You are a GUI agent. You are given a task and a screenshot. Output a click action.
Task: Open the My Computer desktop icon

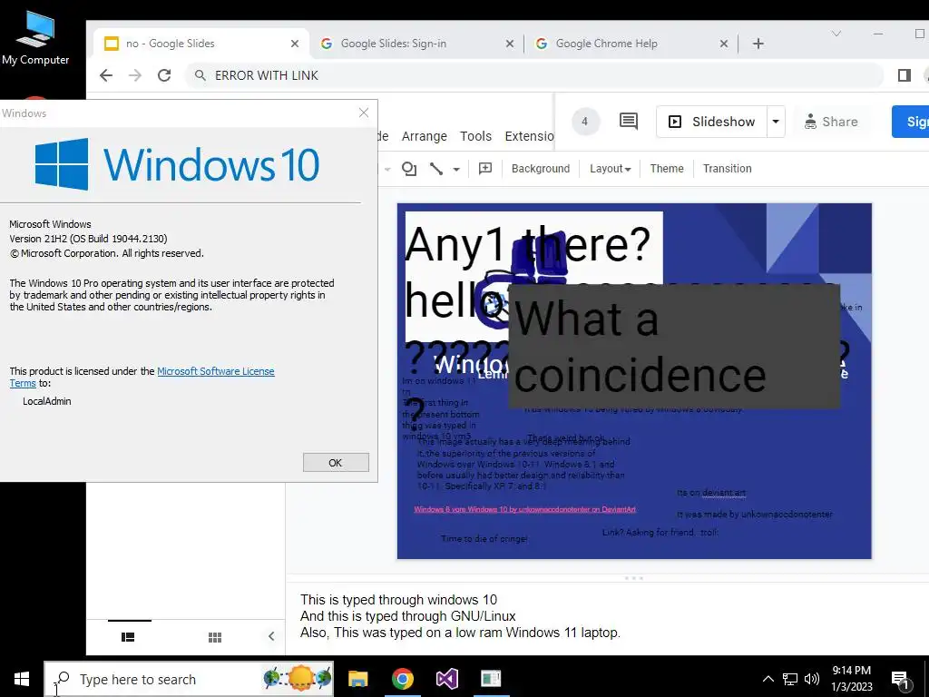coord(35,38)
